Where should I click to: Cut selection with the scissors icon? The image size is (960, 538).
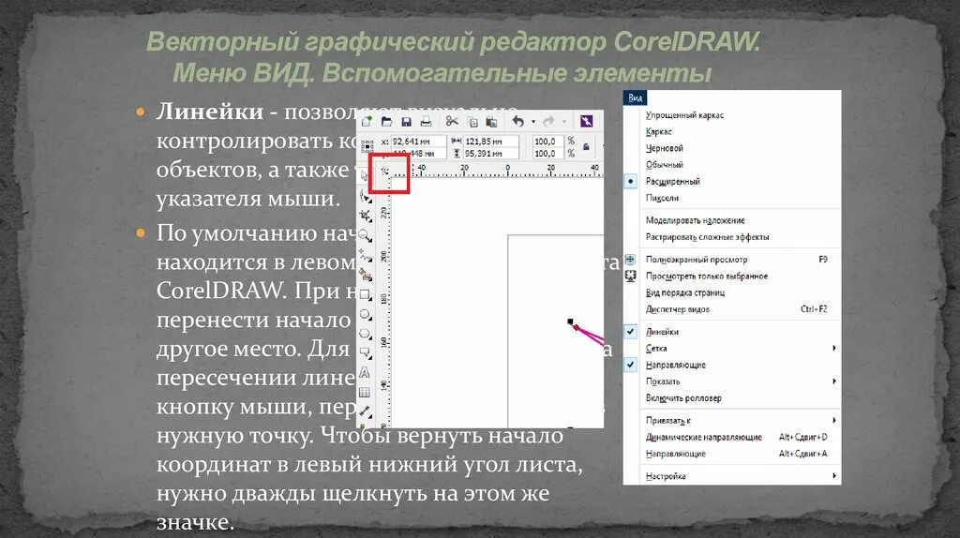(x=452, y=121)
